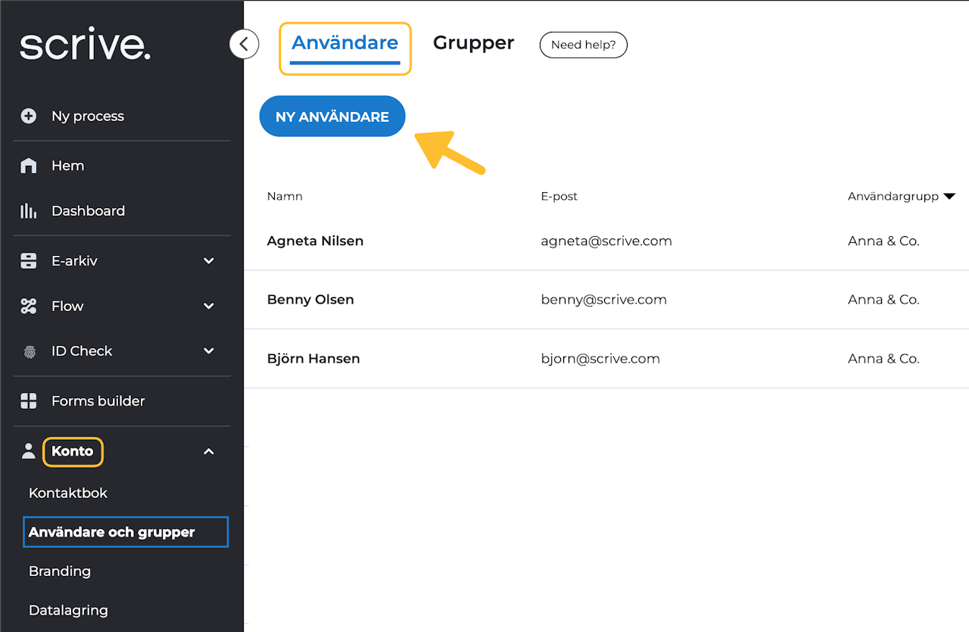The width and height of the screenshot is (969, 632).
Task: Collapse the sidebar with the back chevron
Action: coord(244,44)
